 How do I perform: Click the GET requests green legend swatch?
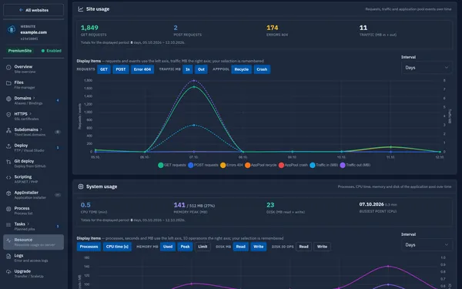[161, 165]
